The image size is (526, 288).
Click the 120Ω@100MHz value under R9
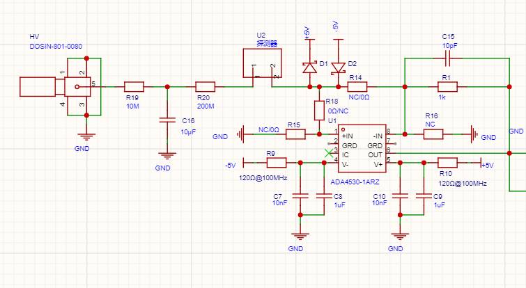pos(263,178)
